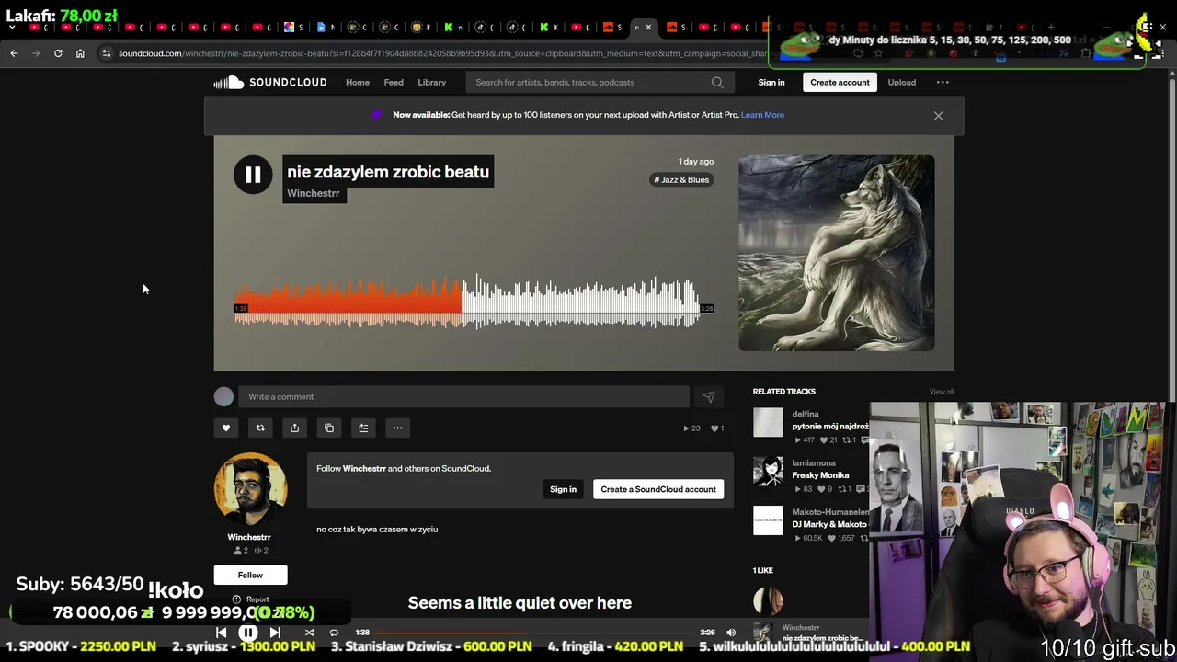Seek on the bottom player progress bar
The height and width of the screenshot is (662, 1177).
point(533,633)
